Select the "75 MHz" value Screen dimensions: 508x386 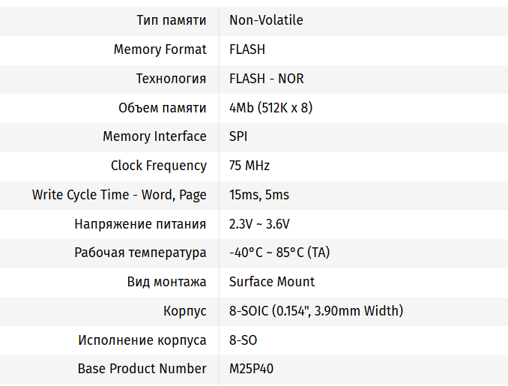click(250, 166)
